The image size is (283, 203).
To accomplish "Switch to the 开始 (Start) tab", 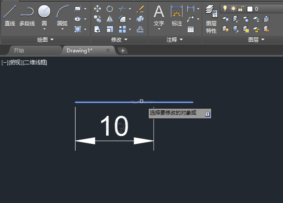I will click(19, 50).
